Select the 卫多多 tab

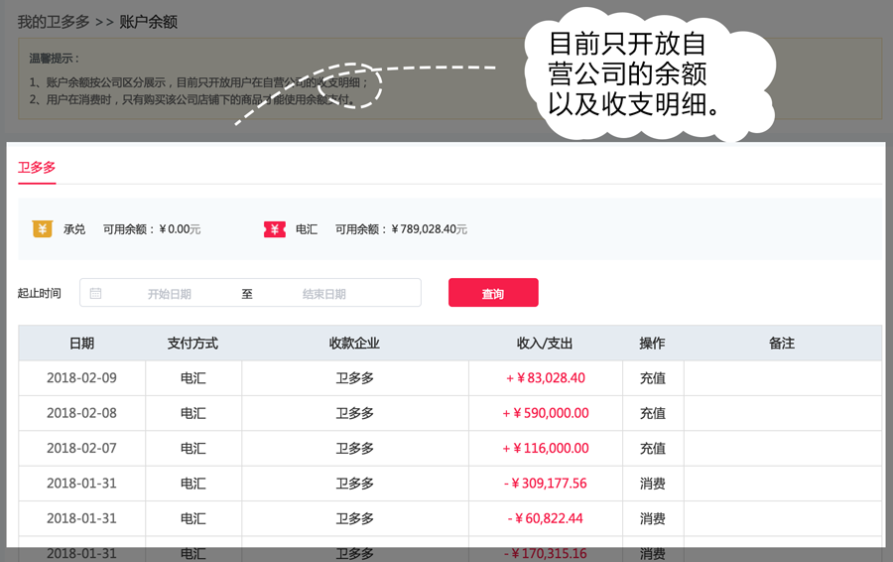point(37,168)
